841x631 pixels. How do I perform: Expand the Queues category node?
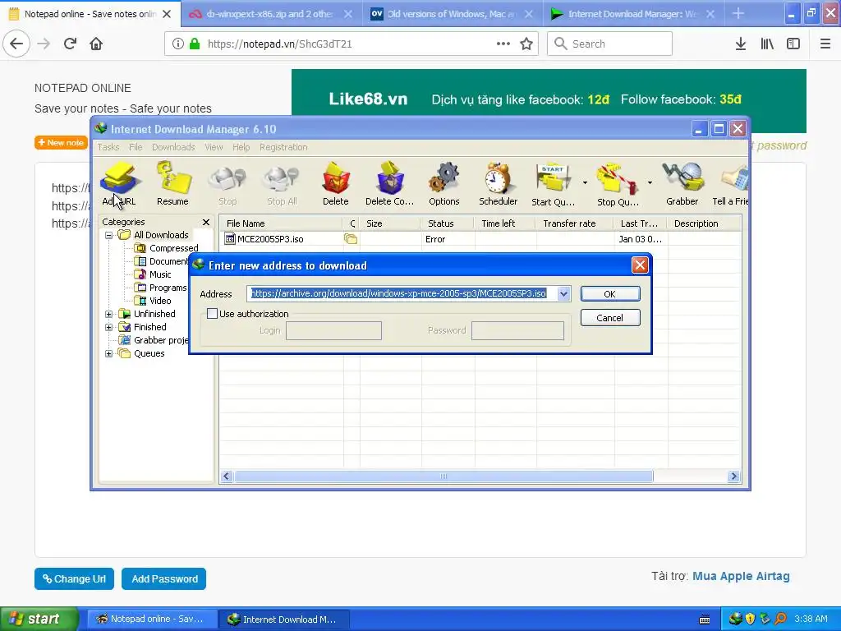[109, 353]
